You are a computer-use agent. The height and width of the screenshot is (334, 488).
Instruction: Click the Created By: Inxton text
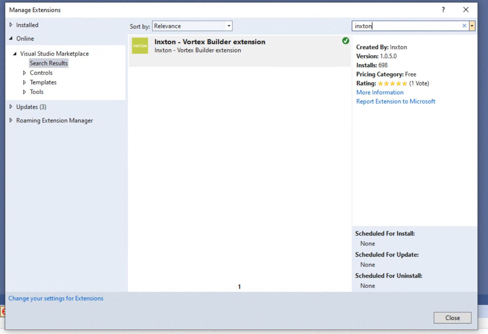coord(381,47)
